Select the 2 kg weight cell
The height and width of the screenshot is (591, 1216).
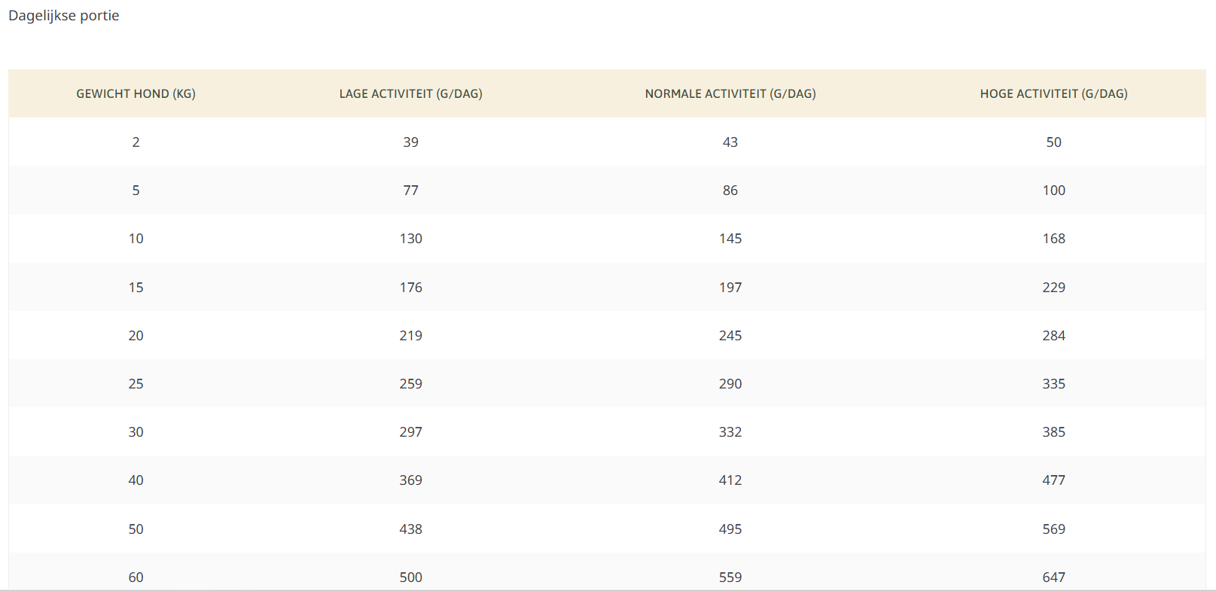[136, 142]
